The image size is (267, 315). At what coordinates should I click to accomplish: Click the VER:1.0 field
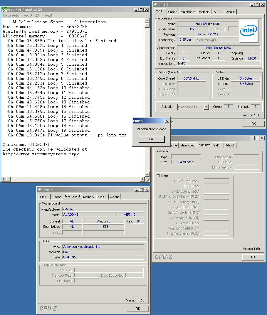(x=130, y=215)
